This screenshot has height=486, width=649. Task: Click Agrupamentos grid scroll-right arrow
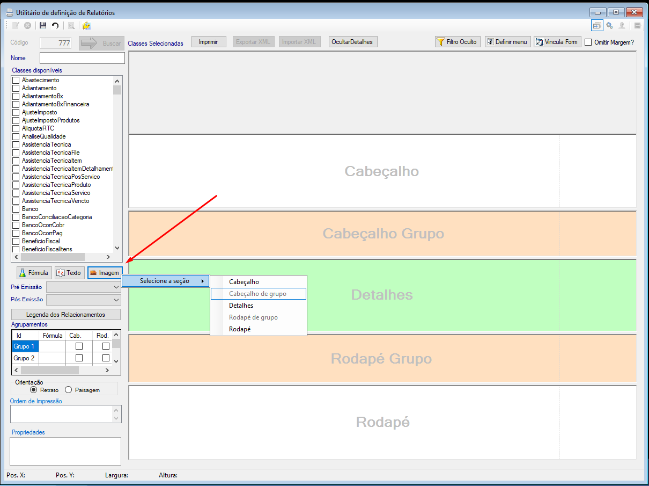point(107,370)
